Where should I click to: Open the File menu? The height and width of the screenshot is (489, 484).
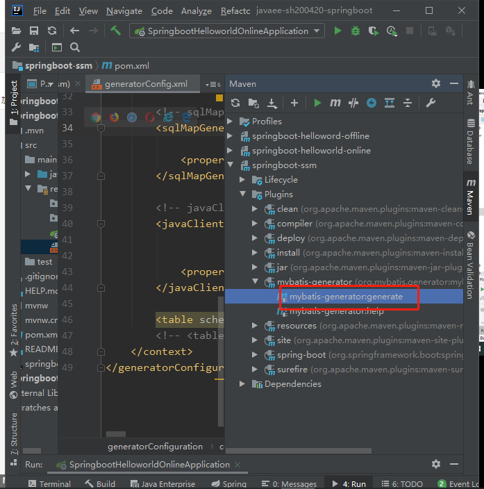point(40,11)
